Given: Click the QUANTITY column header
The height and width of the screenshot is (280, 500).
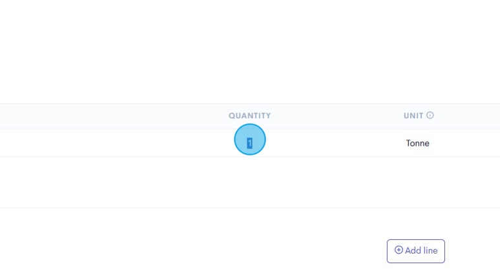Looking at the screenshot, I should (x=249, y=116).
